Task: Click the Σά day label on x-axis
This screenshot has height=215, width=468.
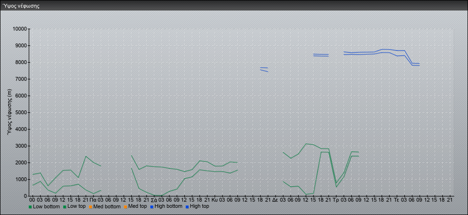Action: click(x=154, y=200)
